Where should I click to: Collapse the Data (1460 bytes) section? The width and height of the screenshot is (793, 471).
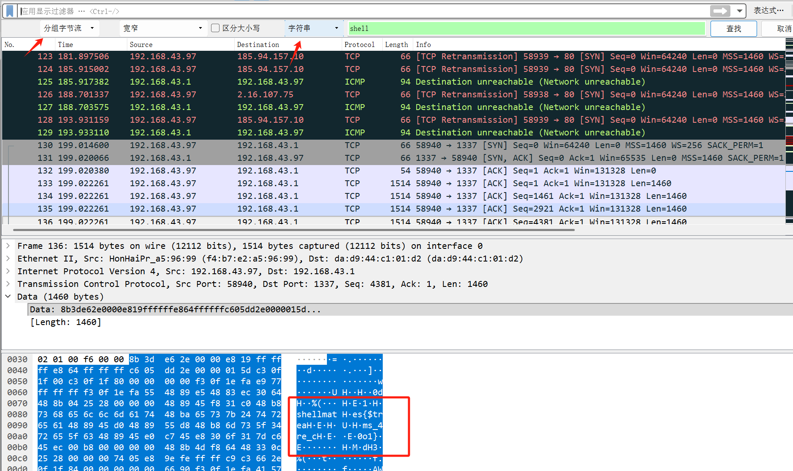(8, 296)
